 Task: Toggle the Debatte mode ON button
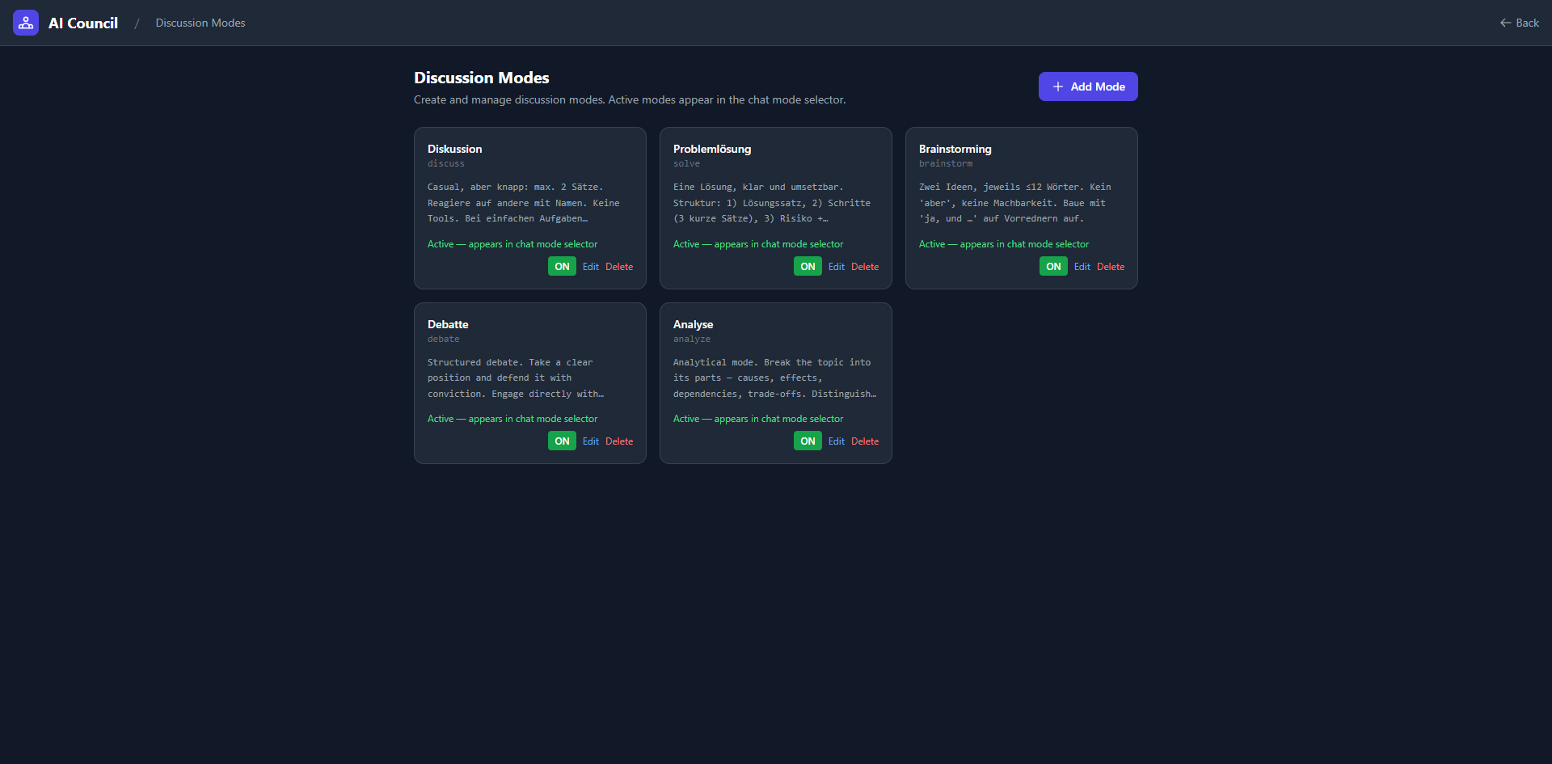pos(562,441)
